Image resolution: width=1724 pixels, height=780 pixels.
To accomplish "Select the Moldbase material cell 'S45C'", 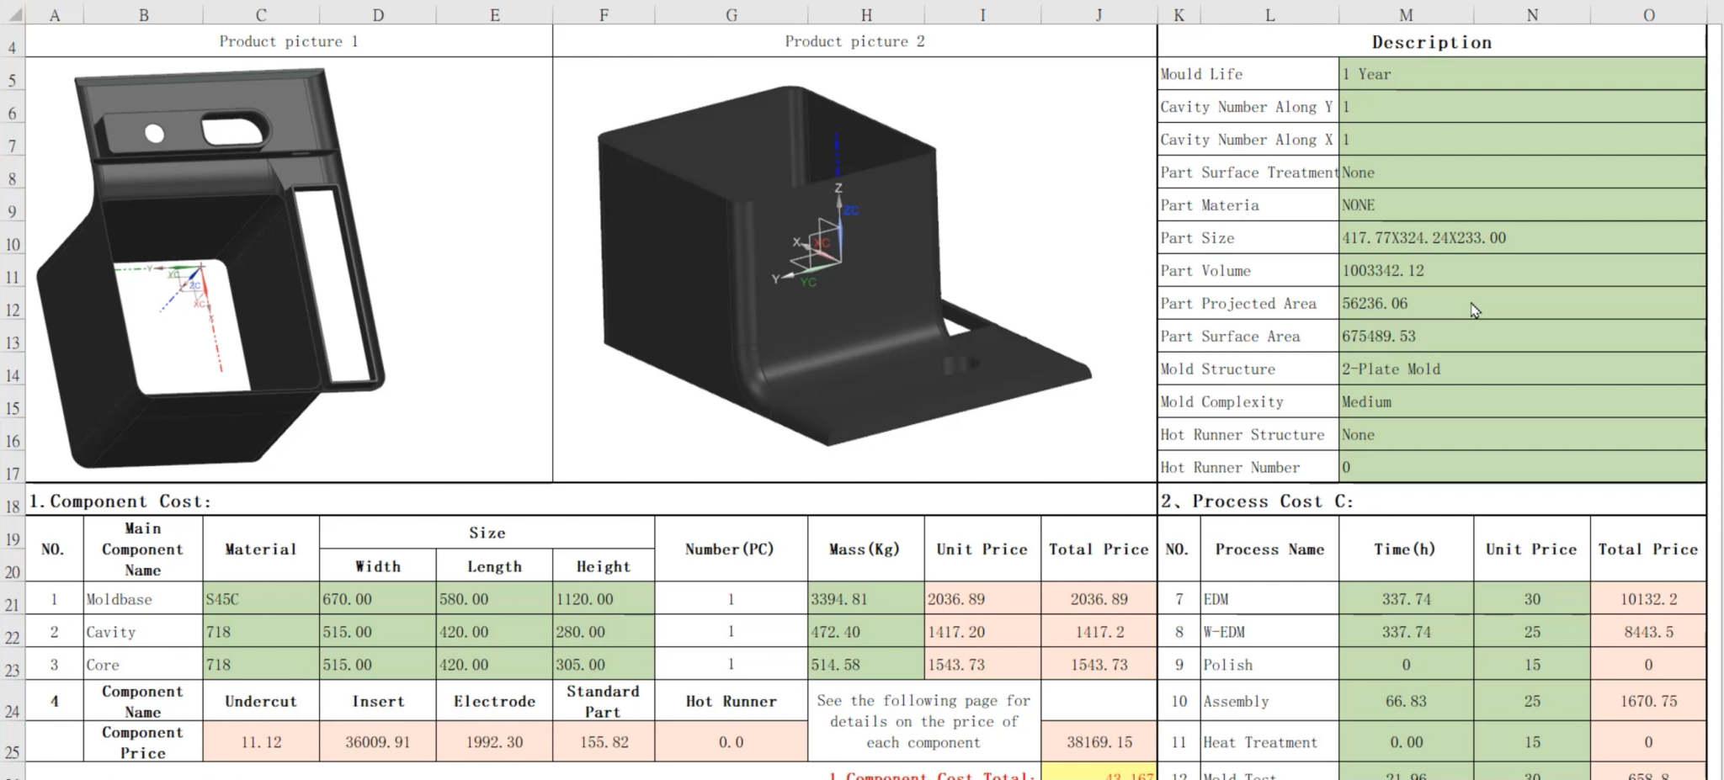I will click(x=261, y=599).
